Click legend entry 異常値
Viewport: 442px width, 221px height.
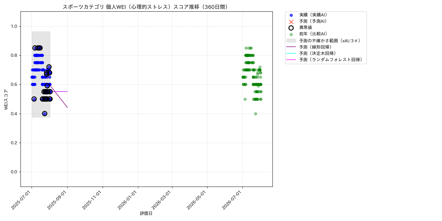306,27
